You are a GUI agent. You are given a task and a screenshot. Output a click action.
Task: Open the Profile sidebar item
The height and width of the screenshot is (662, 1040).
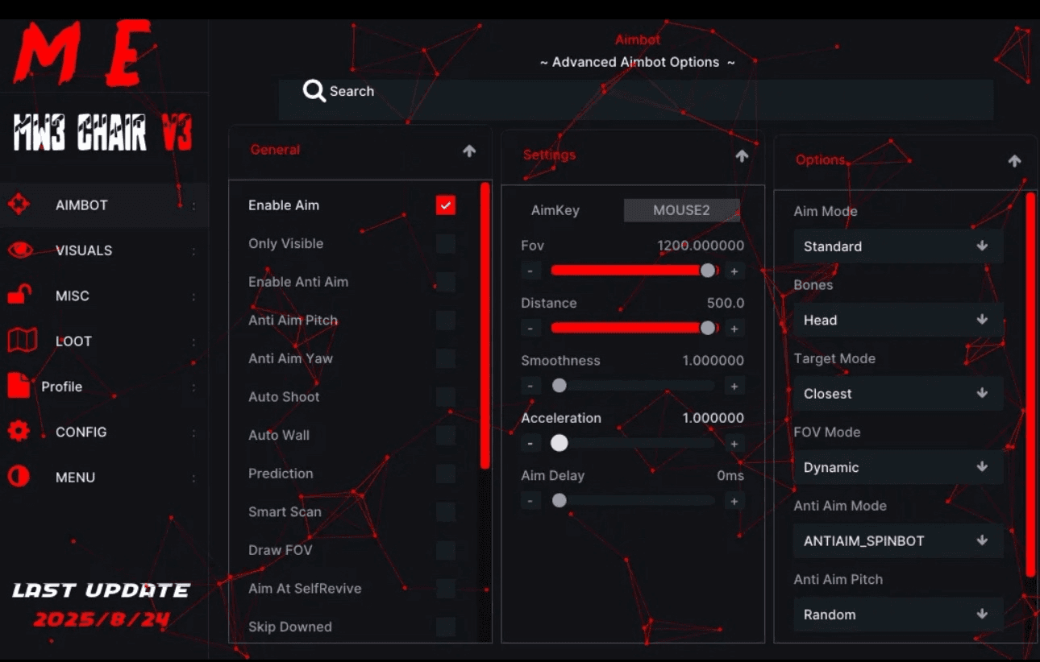tap(104, 387)
